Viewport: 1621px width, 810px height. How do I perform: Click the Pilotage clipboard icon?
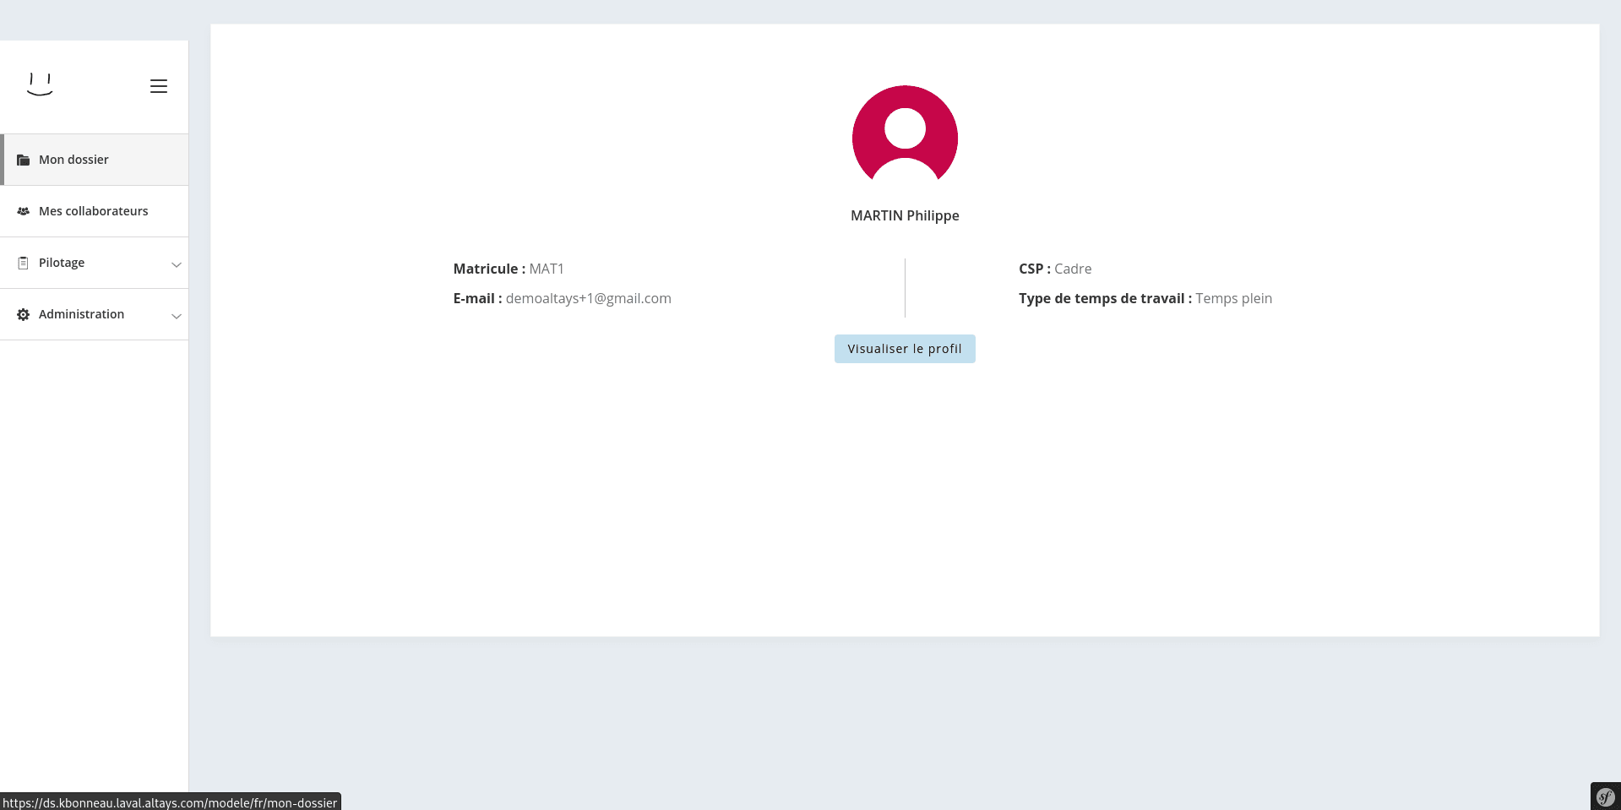click(24, 263)
